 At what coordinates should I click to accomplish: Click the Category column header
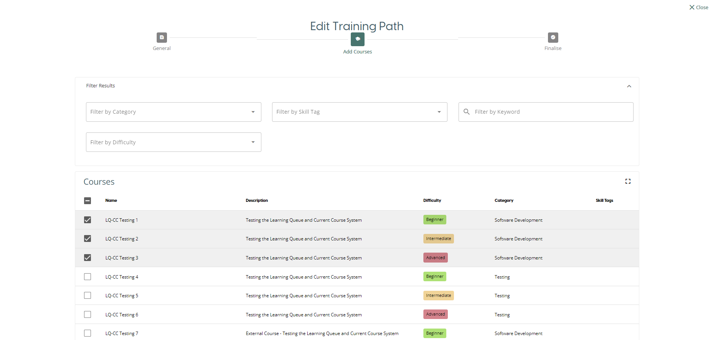504,200
